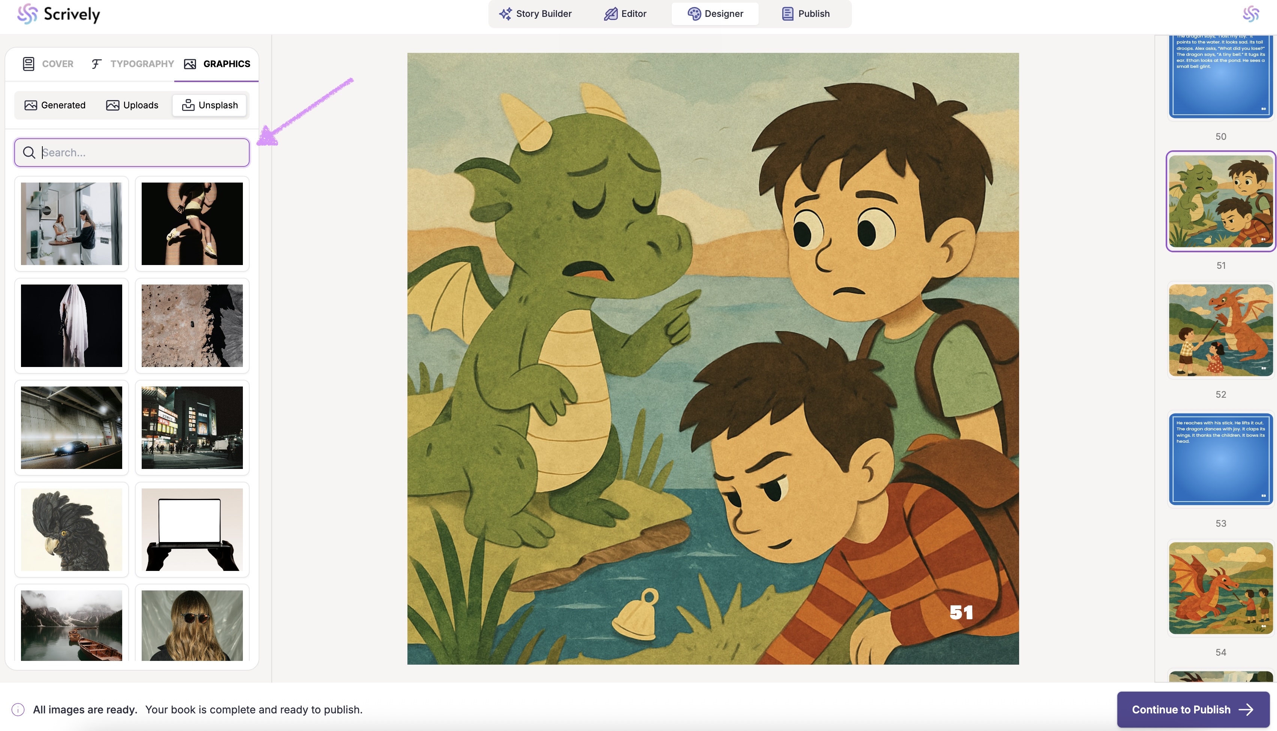Pick the black cockatoo Unsplash photo
This screenshot has height=731, width=1277.
pyautogui.click(x=71, y=529)
